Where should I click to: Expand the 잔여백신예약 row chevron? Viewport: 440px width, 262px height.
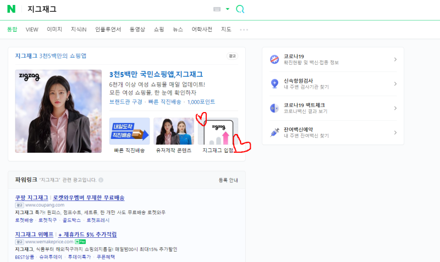click(395, 132)
